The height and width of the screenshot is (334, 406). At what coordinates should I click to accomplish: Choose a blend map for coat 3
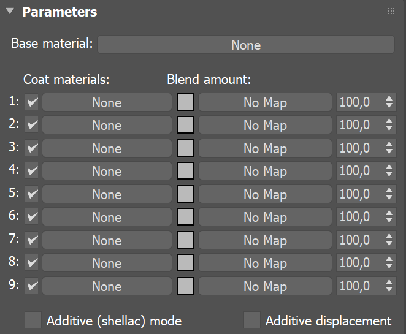265,148
